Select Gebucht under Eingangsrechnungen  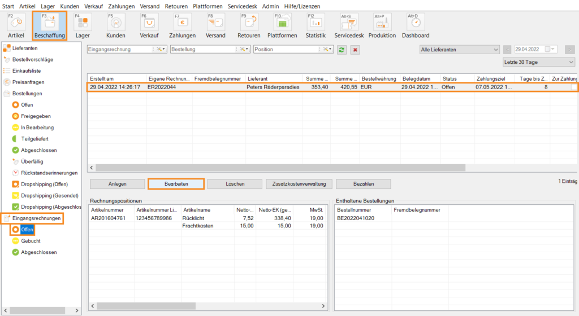coord(31,240)
